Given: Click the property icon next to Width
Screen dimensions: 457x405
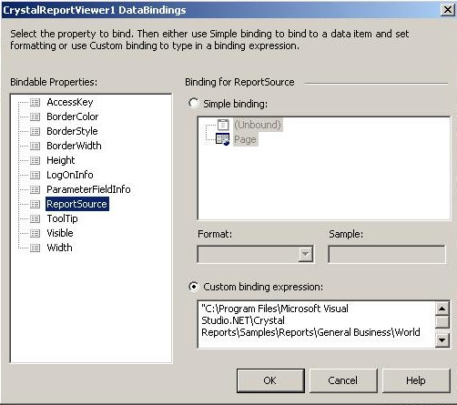Looking at the screenshot, I should pos(35,248).
